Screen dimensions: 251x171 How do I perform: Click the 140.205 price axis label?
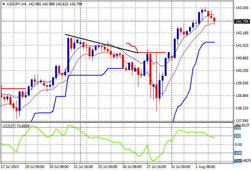(x=242, y=71)
